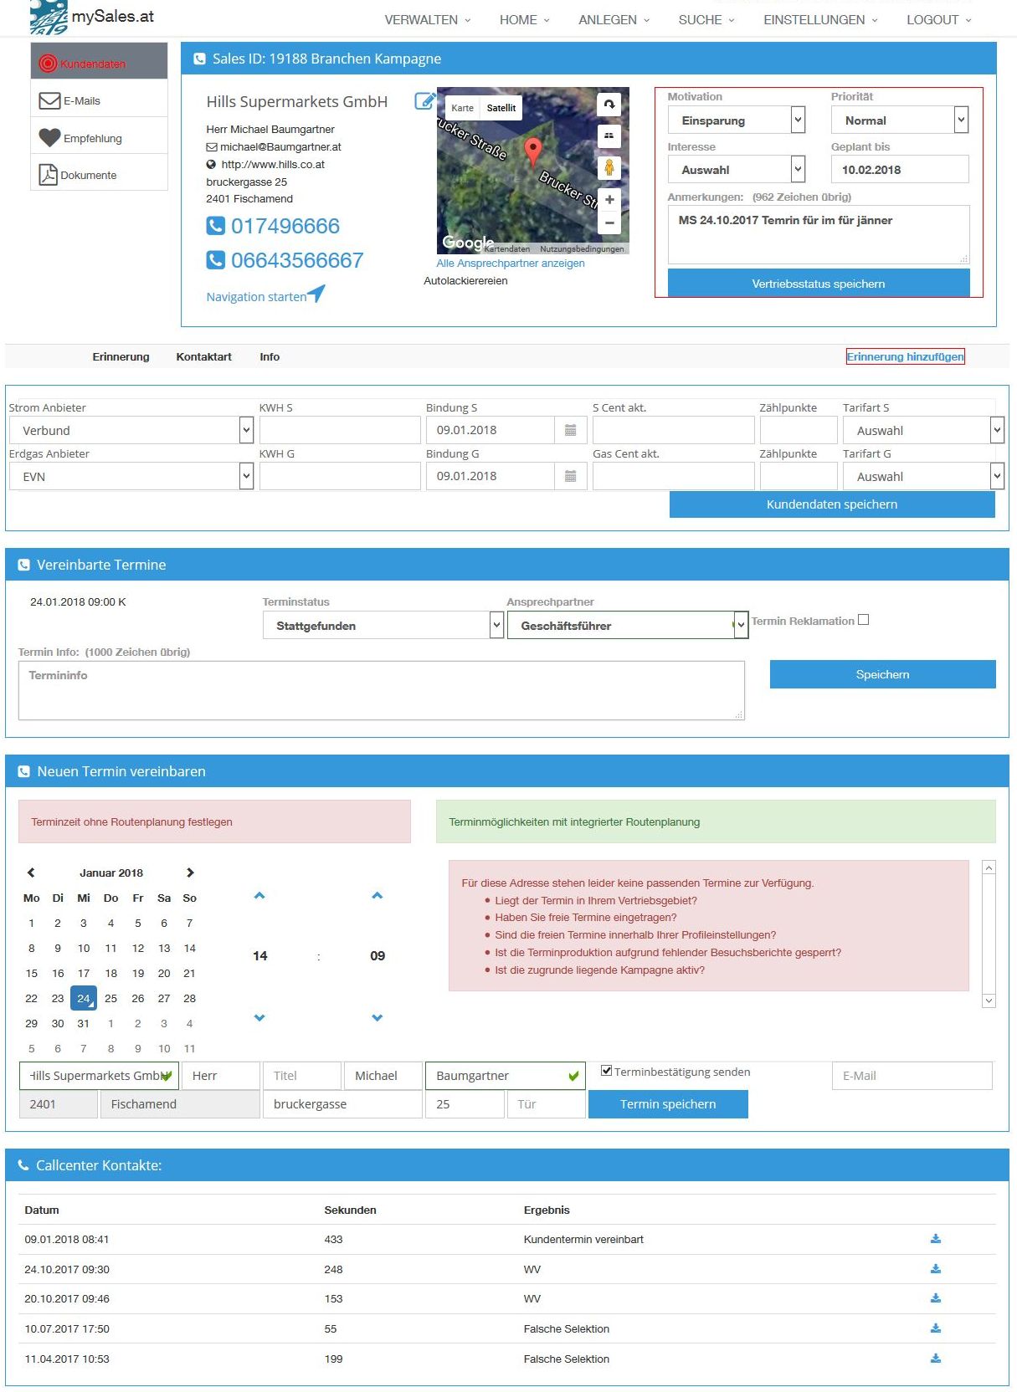
Task: Click the Vertriebsstatus speichern button
Action: coord(818,284)
